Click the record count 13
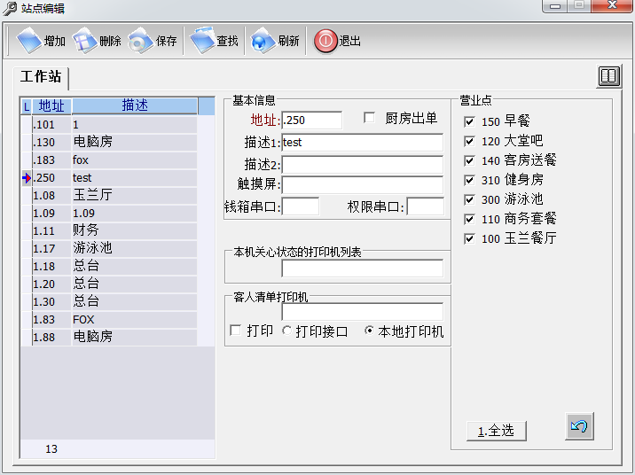Screen dimensions: 635x475 pyautogui.click(x=51, y=448)
